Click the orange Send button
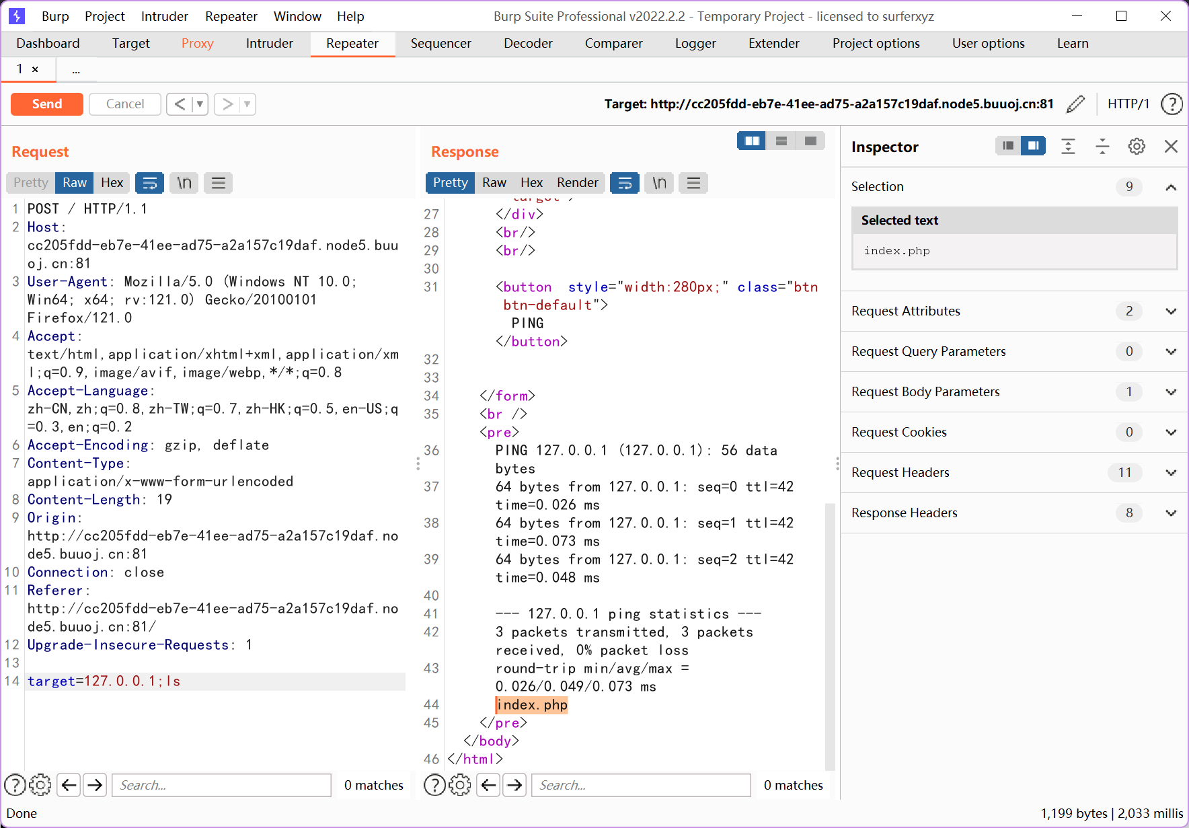 pyautogui.click(x=47, y=104)
